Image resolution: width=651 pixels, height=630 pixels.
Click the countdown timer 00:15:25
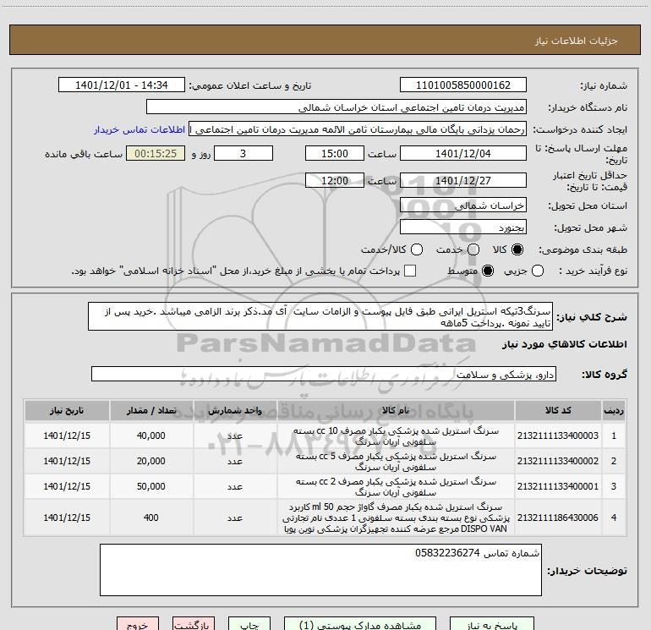[156, 153]
